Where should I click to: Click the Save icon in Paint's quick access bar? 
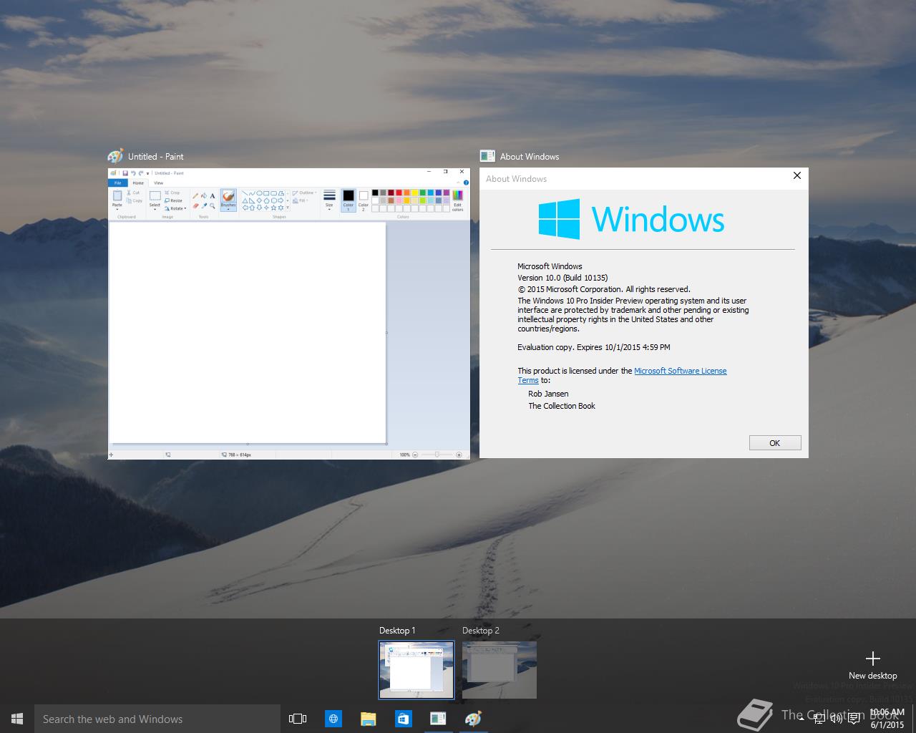tap(125, 173)
